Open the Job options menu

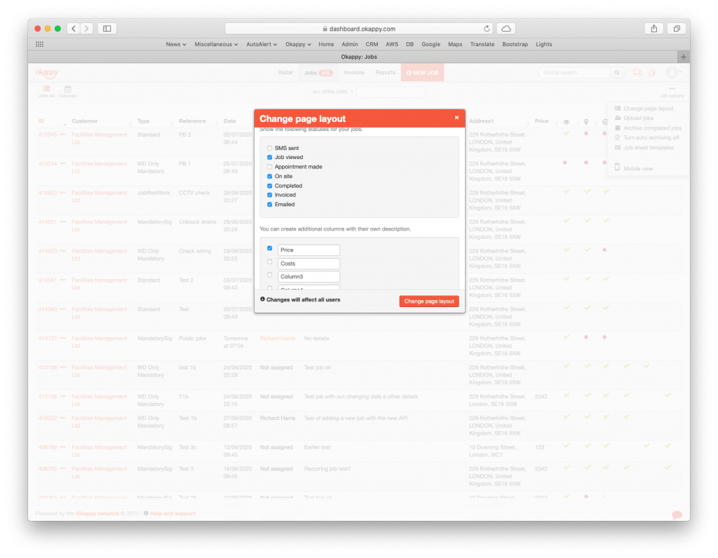click(672, 92)
